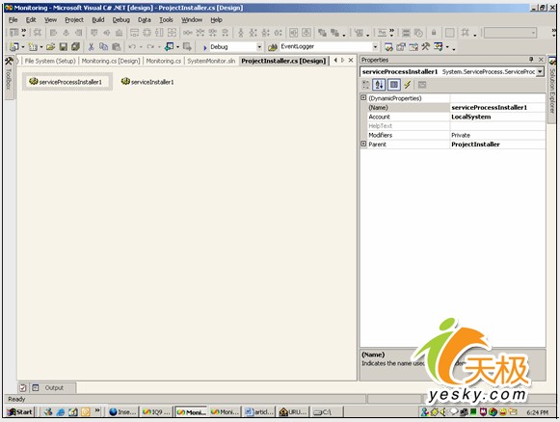
Task: Select serviceInstaller1 component in designer
Action: (147, 82)
